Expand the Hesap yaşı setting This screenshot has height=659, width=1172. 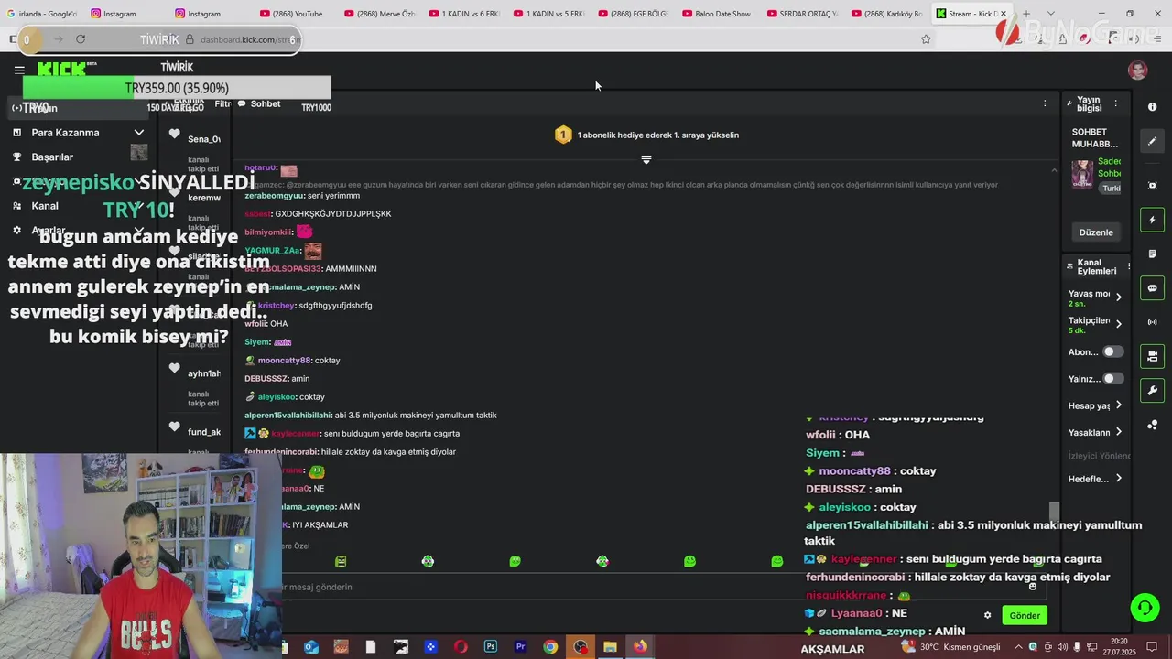1119,405
